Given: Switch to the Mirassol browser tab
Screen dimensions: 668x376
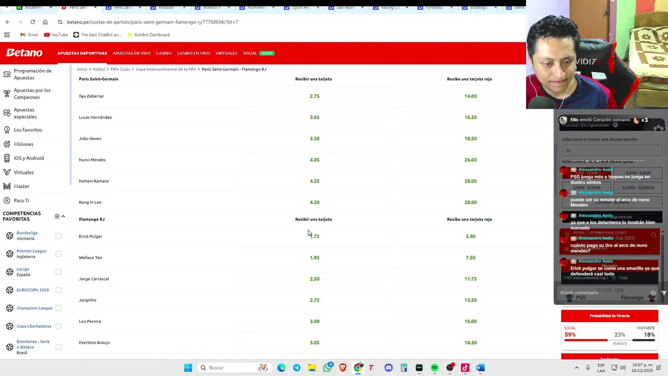Looking at the screenshot, I should pyautogui.click(x=168, y=7).
